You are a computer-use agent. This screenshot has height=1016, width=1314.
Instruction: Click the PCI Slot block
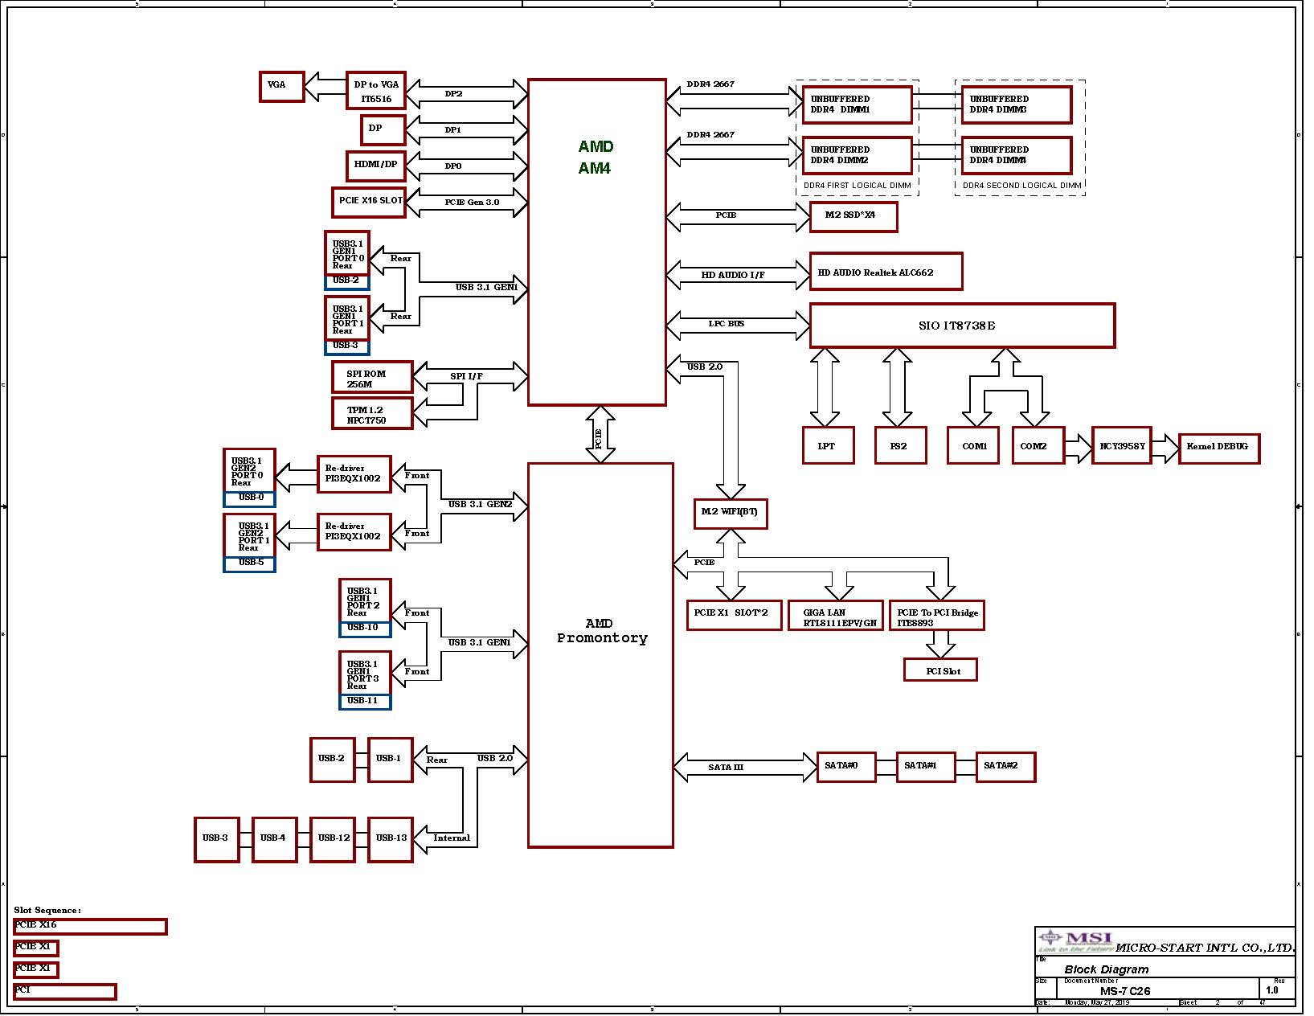click(940, 670)
